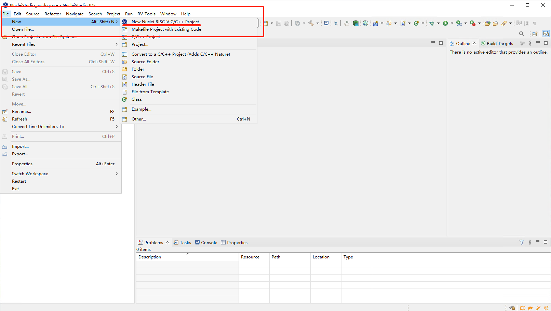
Task: Open the Run button dropdown arrow
Action: (452, 23)
